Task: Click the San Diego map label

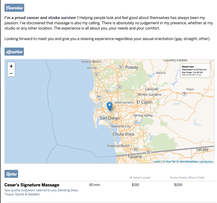Action: pyautogui.click(x=109, y=118)
